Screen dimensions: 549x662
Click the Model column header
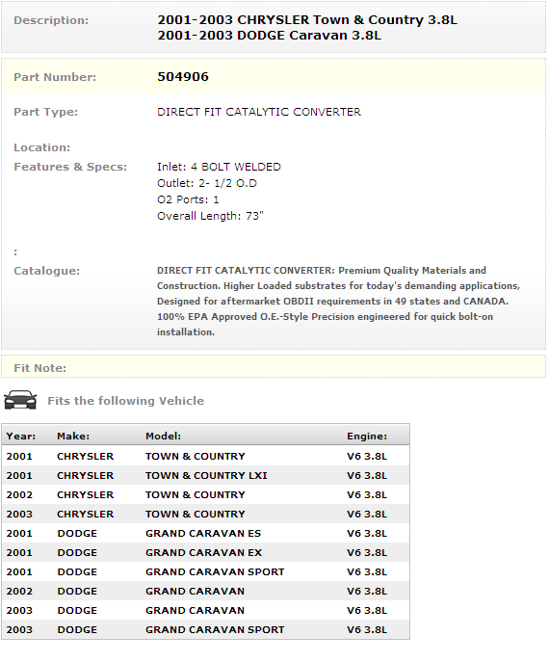click(x=164, y=437)
